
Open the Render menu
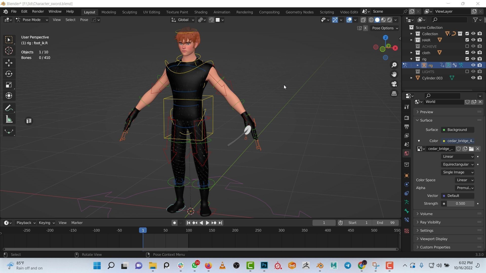38,12
